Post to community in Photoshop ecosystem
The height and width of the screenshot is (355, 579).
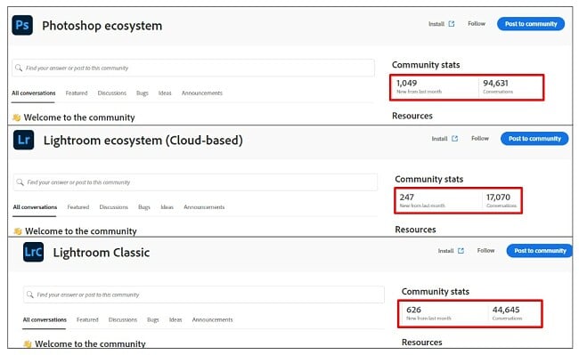click(531, 24)
